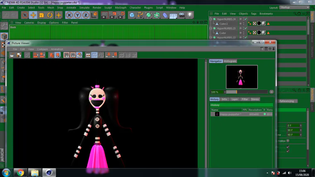Click the Render View clapperboard icon

pos(104,15)
